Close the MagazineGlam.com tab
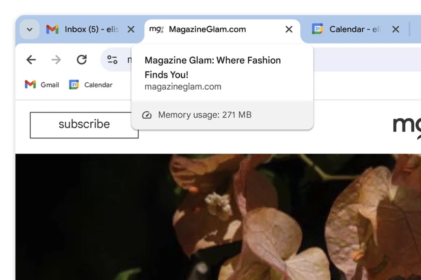 tap(289, 29)
